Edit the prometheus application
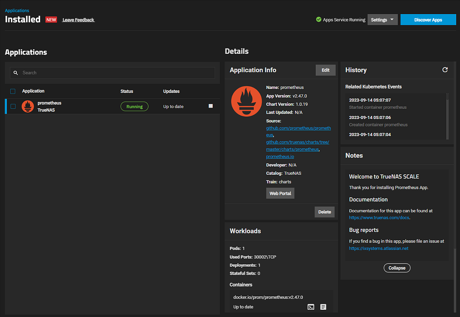The width and height of the screenshot is (460, 317). click(325, 70)
